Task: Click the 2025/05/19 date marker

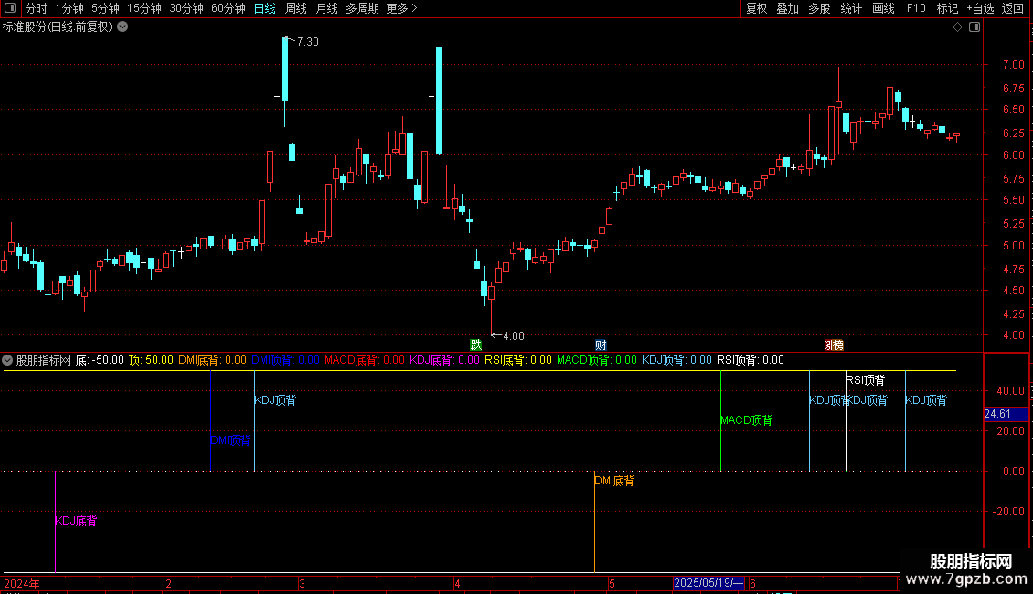Action: 708,583
